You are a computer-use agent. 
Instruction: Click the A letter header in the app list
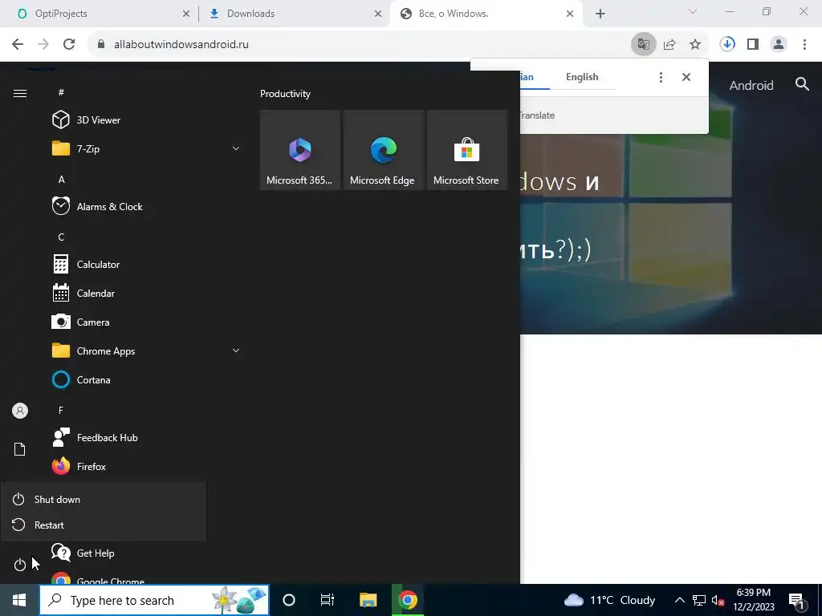[x=61, y=179]
